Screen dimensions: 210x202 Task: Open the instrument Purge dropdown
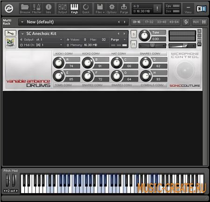coord(118,40)
